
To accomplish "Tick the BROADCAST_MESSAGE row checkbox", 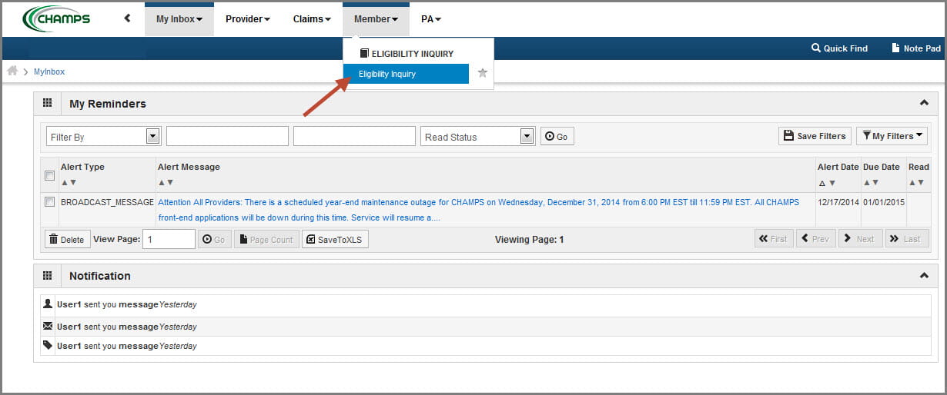I will [49, 202].
